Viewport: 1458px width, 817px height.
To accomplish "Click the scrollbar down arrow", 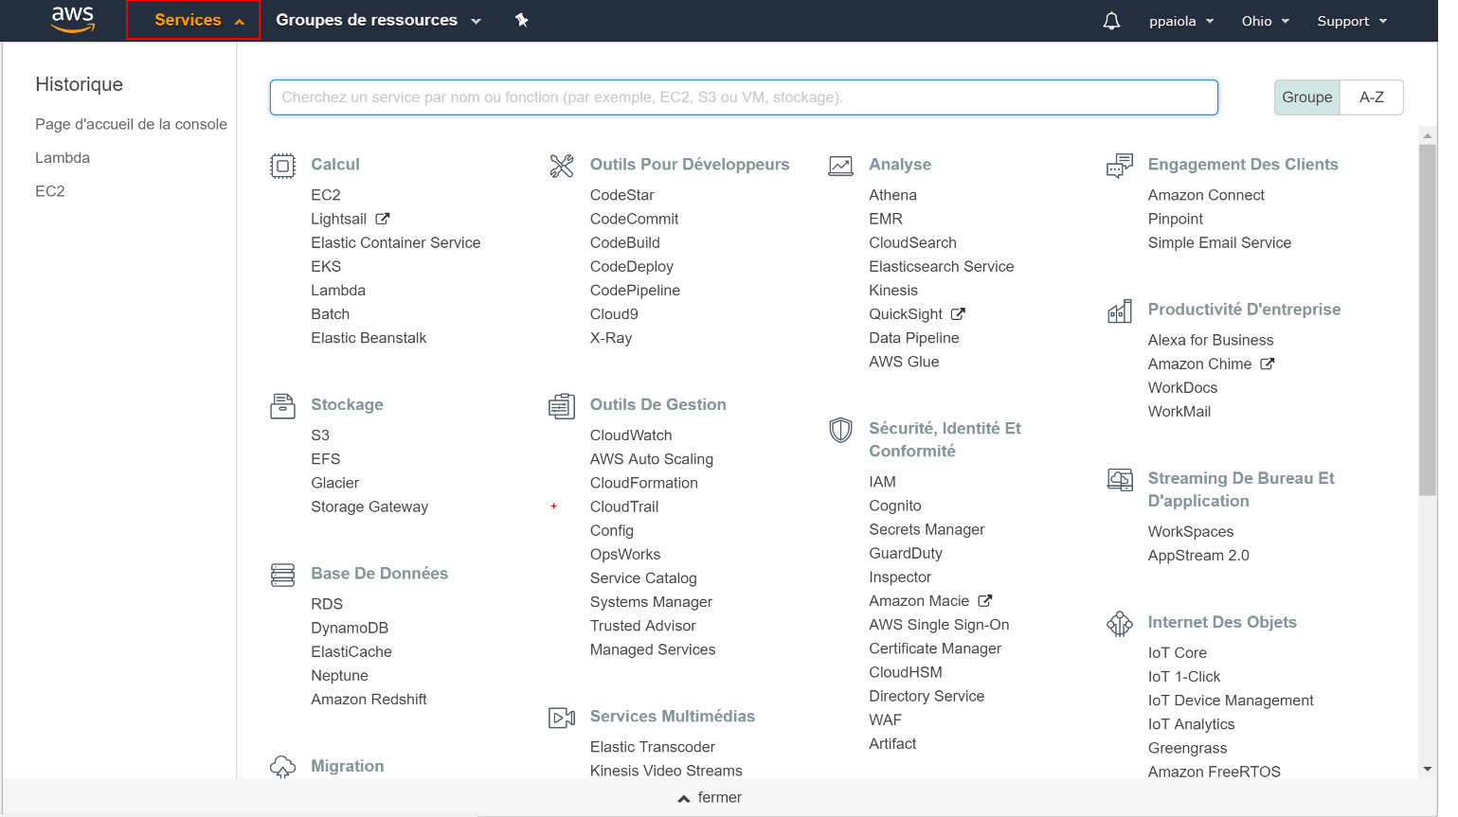I will (1428, 770).
